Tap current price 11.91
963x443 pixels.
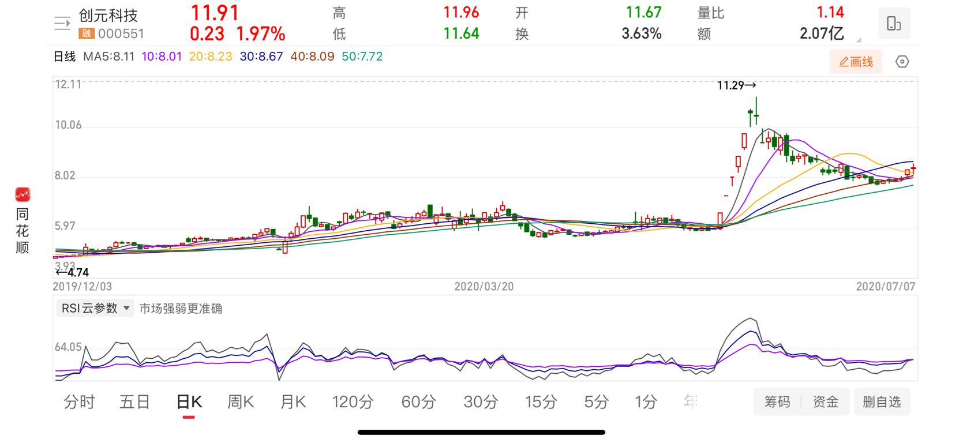[215, 13]
